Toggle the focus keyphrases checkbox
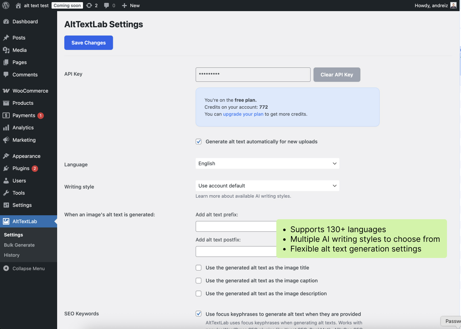This screenshot has height=329, width=461. click(x=199, y=314)
